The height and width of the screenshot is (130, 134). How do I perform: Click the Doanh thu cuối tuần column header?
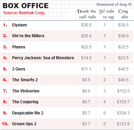click(86, 14)
